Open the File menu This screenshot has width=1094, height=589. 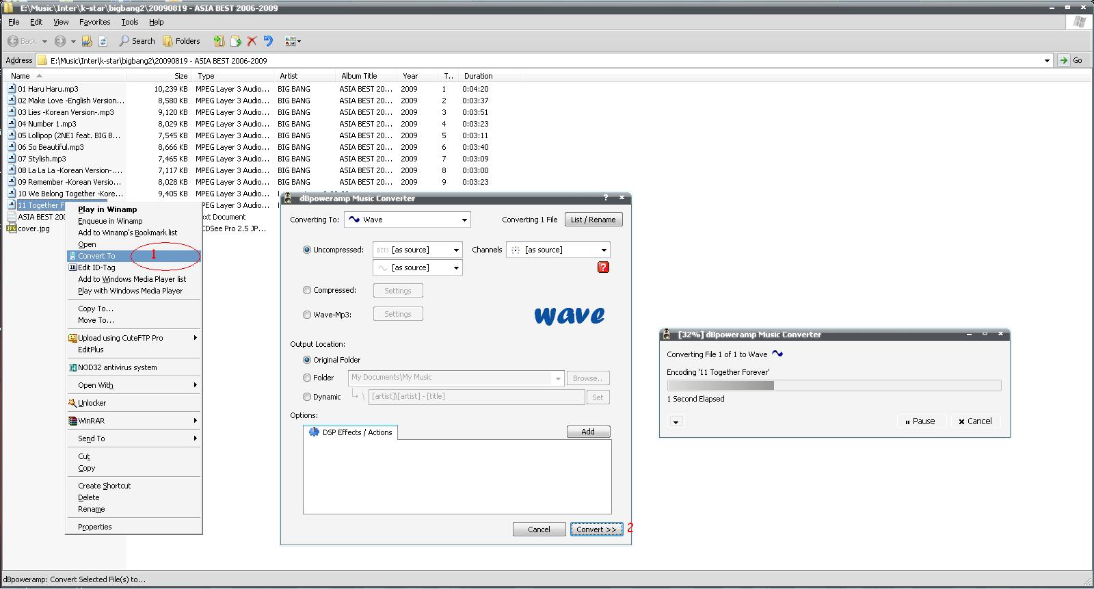point(14,22)
